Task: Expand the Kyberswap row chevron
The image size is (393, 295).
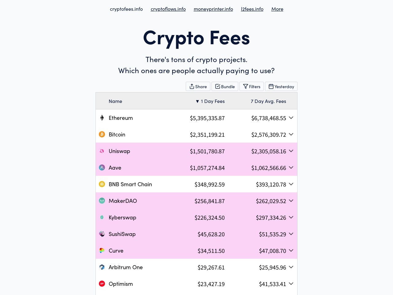Action: (291, 217)
